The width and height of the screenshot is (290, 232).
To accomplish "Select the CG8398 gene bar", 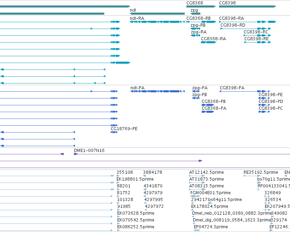I will [247, 6].
